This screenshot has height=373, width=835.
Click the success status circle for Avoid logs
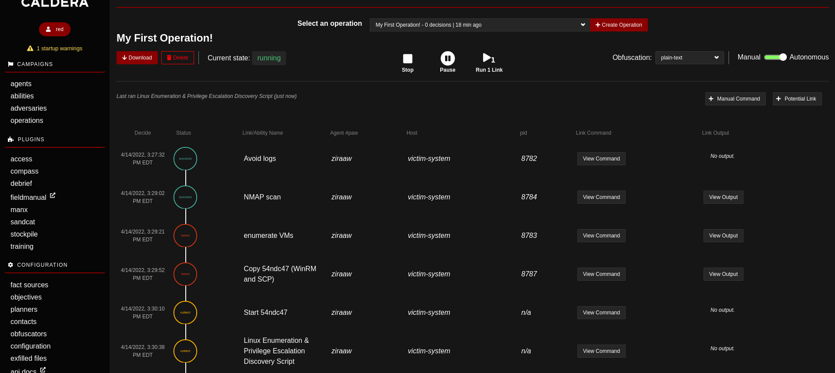point(185,159)
